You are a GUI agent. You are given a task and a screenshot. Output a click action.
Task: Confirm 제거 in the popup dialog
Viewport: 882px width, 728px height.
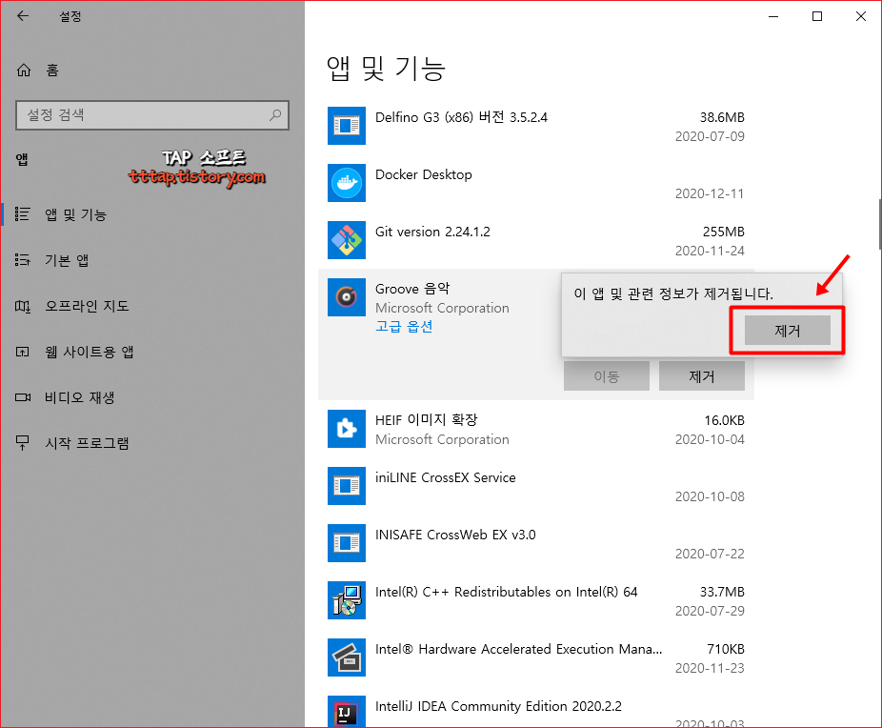pyautogui.click(x=787, y=331)
